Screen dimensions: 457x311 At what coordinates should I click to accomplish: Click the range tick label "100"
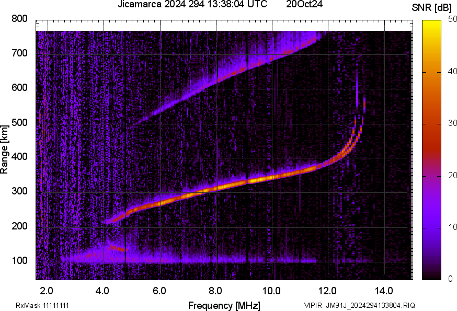pos(19,261)
